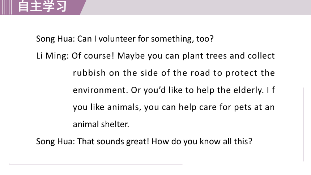Click the second Song Hua speaker label
The height and width of the screenshot is (175, 311).
click(x=54, y=142)
